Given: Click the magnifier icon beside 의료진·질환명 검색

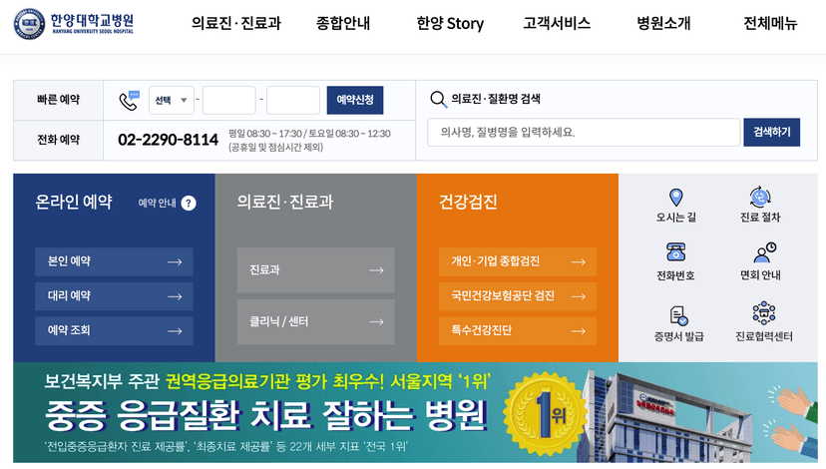Looking at the screenshot, I should tap(438, 99).
